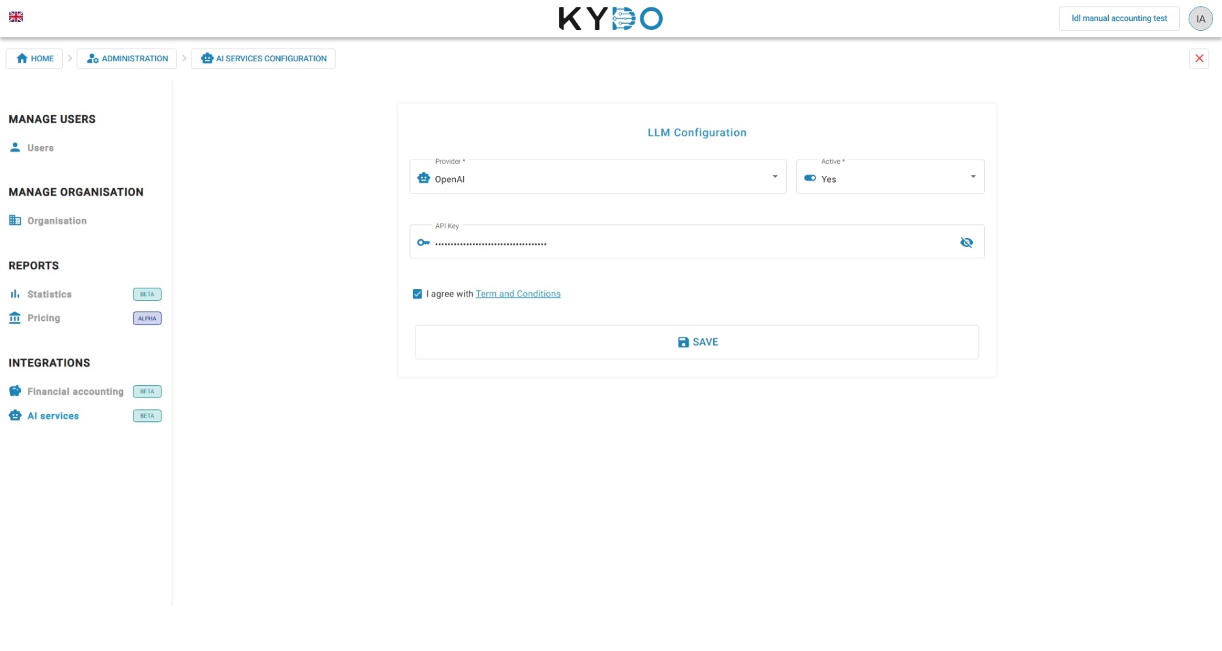Click the ALPHA badge next to Pricing
This screenshot has width=1222, height=651.
(x=147, y=318)
